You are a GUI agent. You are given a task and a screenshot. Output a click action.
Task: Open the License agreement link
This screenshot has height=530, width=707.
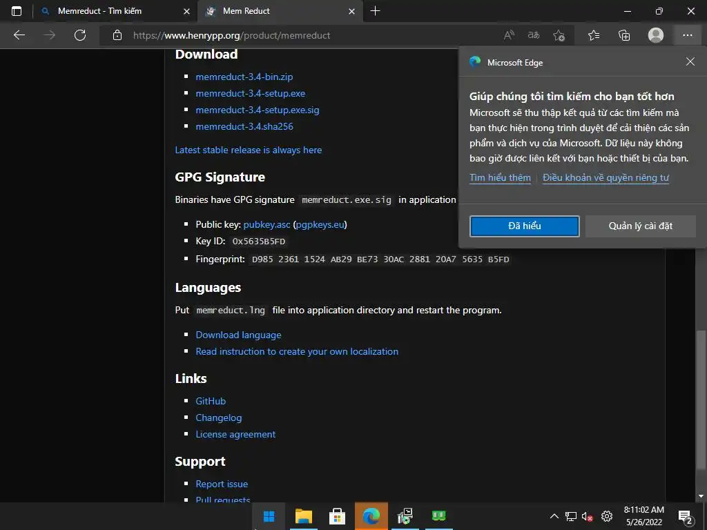(235, 435)
